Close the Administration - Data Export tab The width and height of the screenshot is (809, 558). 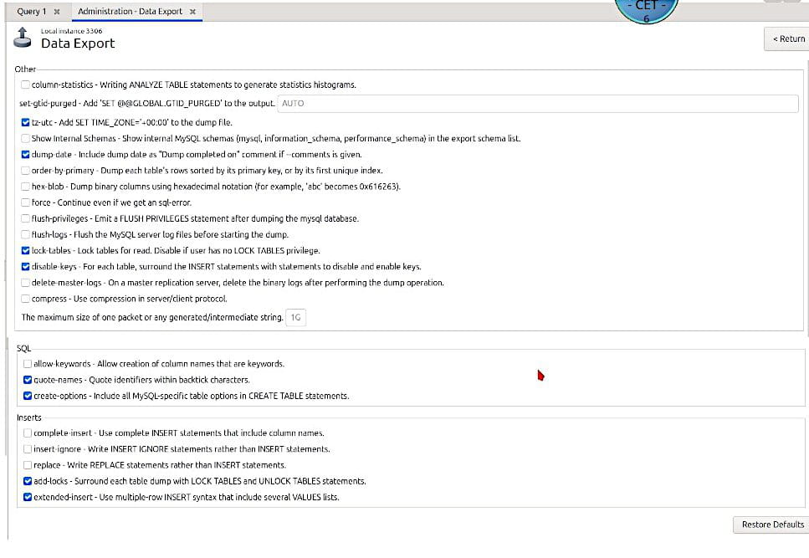pyautogui.click(x=192, y=12)
